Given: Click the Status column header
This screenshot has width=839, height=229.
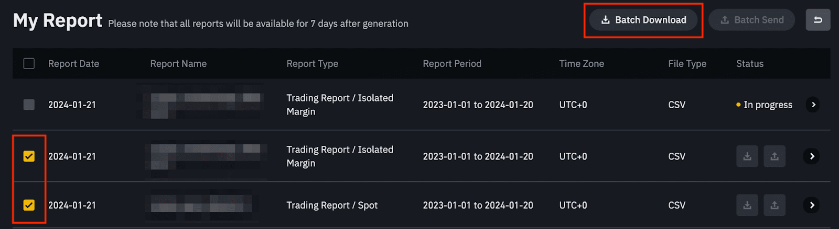Looking at the screenshot, I should click(x=749, y=64).
